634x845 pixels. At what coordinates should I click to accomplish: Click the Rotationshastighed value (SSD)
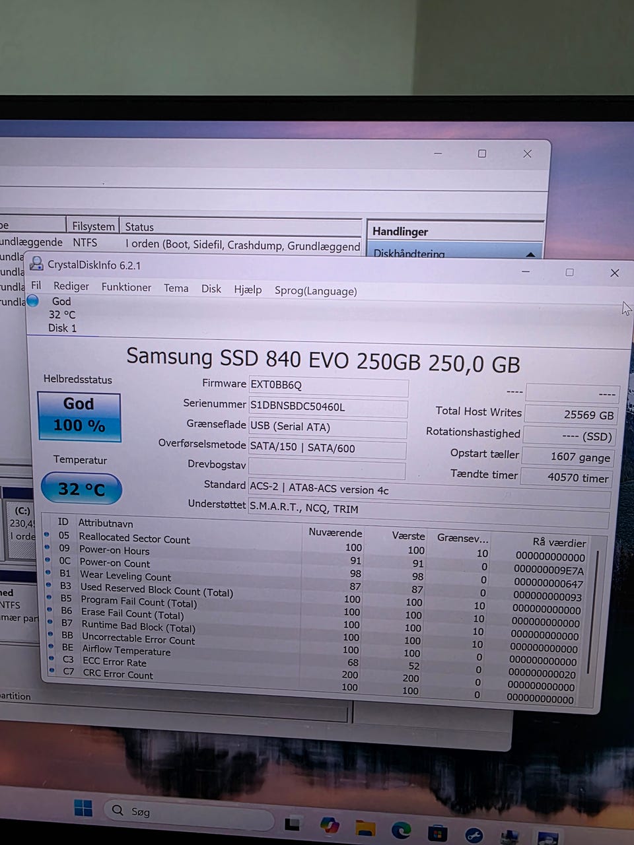point(569,436)
